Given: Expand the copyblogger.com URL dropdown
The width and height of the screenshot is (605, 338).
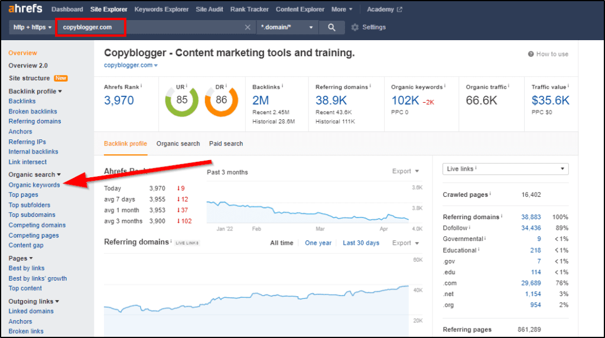Looking at the screenshot, I should pyautogui.click(x=131, y=65).
